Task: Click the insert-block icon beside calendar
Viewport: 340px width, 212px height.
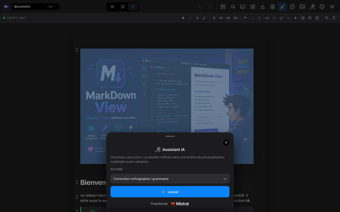Action: pyautogui.click(x=317, y=18)
